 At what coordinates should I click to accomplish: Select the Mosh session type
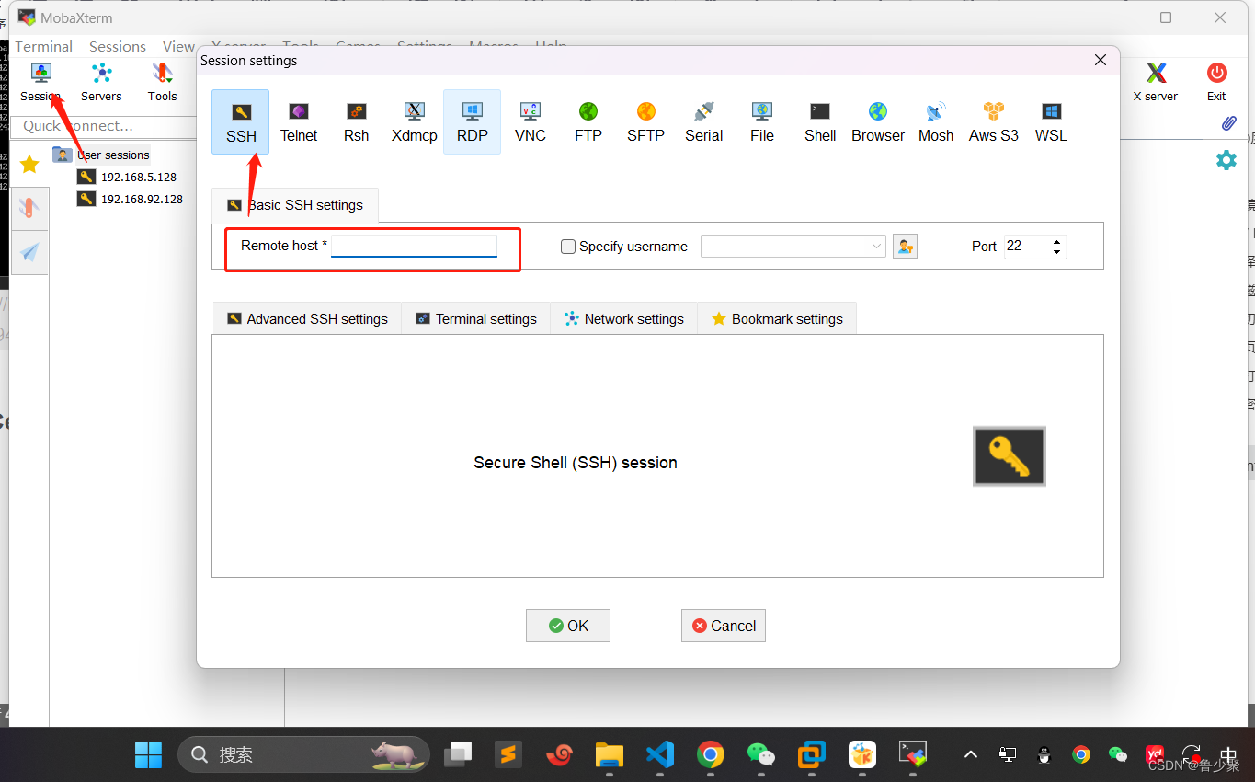(936, 121)
